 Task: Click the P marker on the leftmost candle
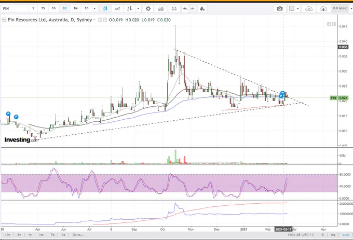tap(8, 114)
